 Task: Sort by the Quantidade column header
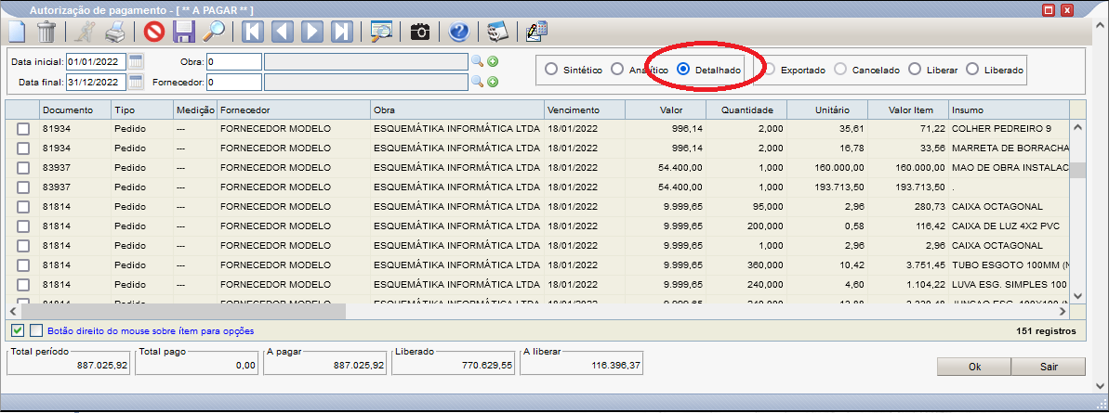[x=746, y=110]
